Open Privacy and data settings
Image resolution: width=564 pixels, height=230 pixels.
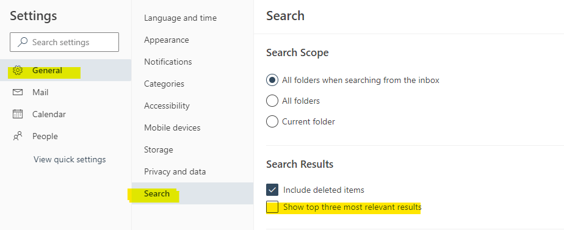(175, 171)
